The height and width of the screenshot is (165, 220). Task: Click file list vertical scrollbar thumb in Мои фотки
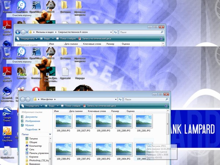pyautogui.click(x=168, y=124)
